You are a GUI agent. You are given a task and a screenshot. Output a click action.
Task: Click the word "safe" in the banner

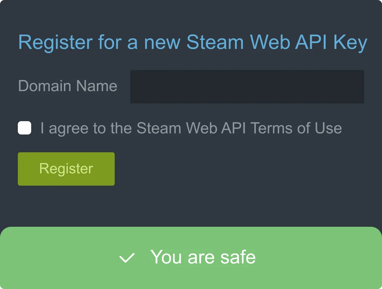click(238, 257)
